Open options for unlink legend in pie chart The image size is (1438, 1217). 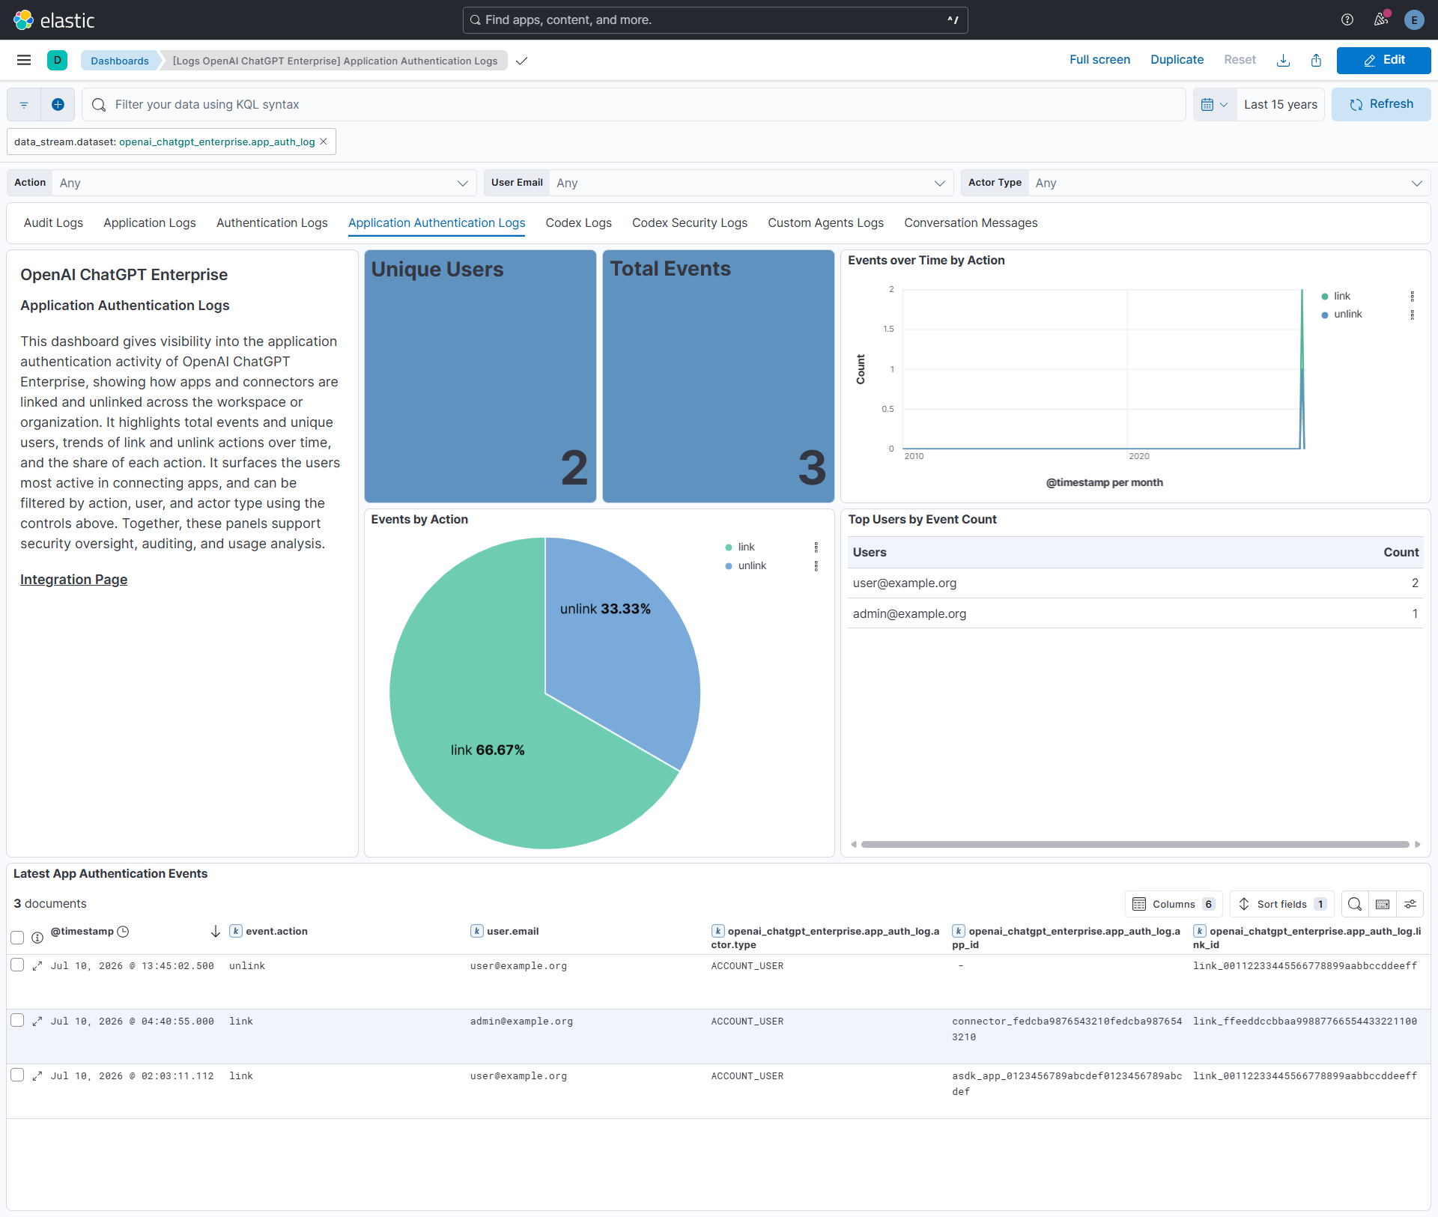point(816,566)
